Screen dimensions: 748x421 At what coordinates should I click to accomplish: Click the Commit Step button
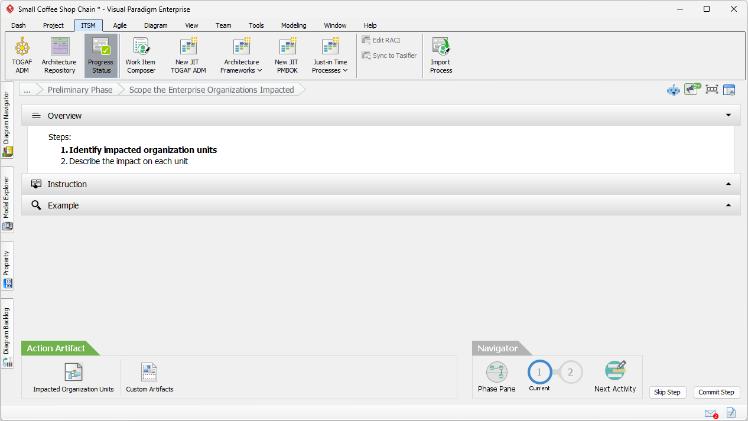(716, 392)
